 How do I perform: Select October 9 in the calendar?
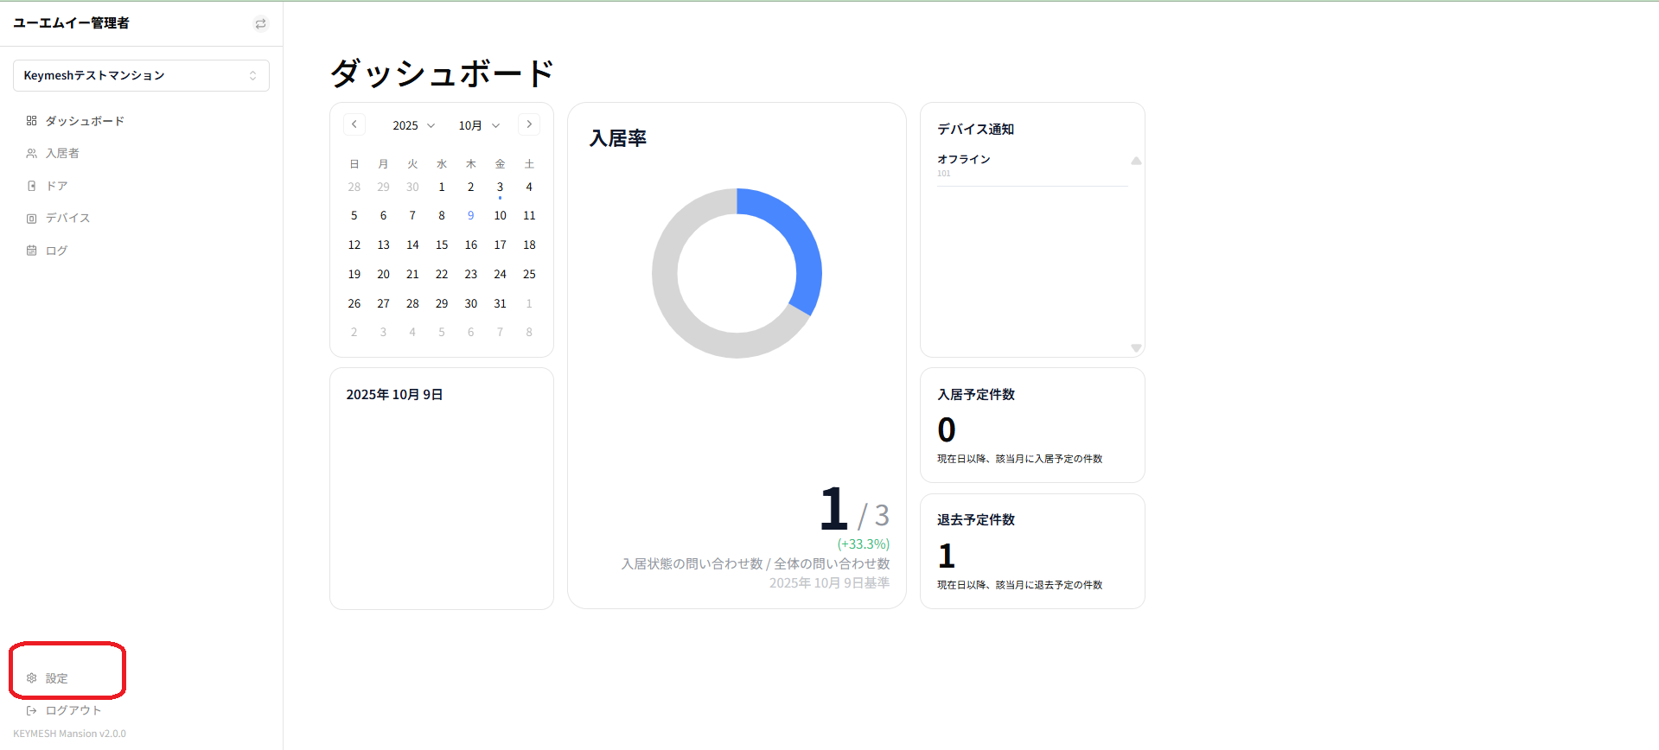pos(470,216)
